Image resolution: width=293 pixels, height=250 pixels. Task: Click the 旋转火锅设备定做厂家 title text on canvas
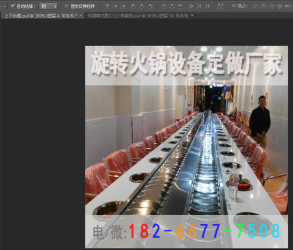tap(186, 63)
